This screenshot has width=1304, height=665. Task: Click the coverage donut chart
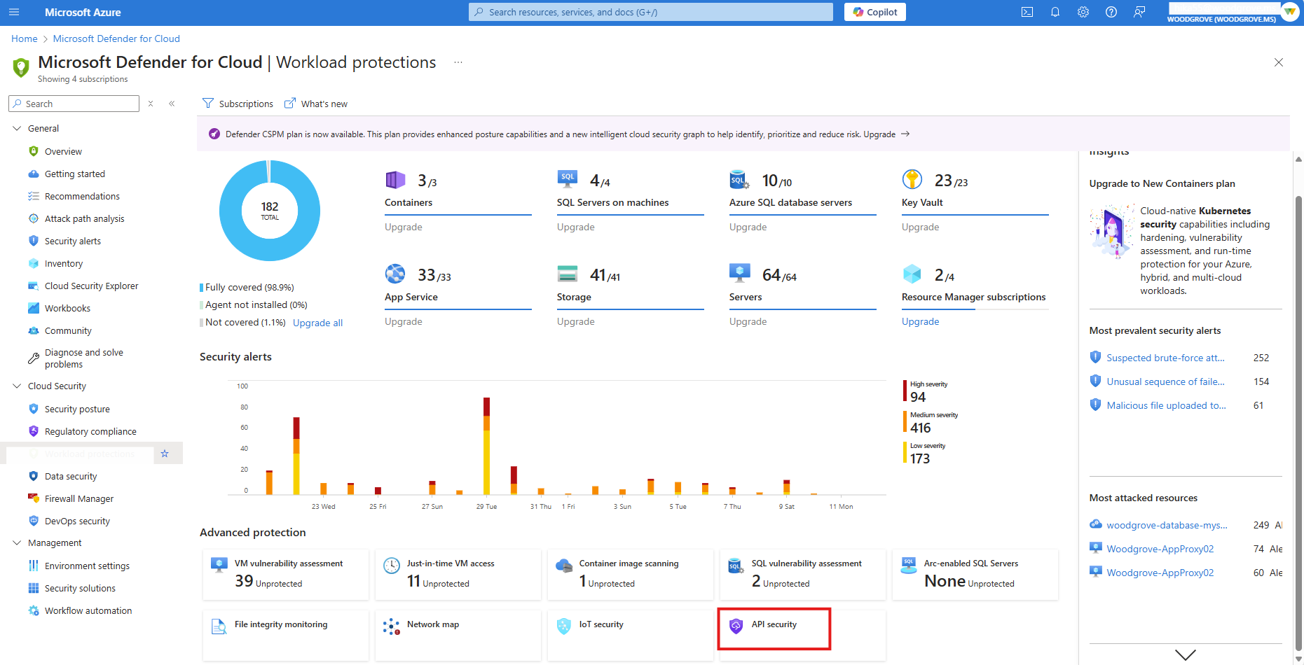point(270,210)
